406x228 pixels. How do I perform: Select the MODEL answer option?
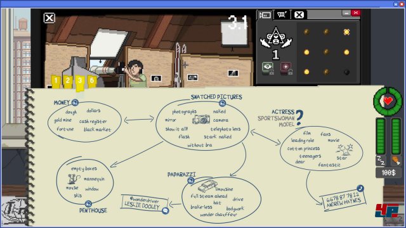pos(286,125)
